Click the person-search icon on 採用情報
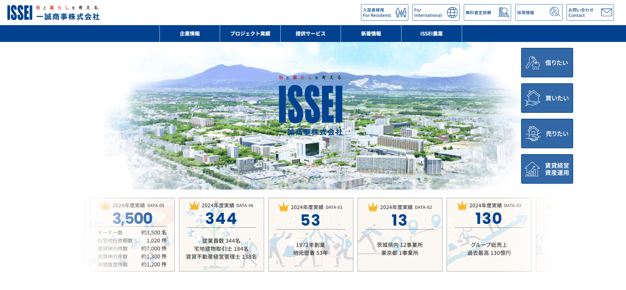 coord(555,12)
